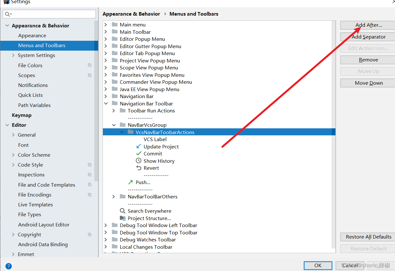Open Android Layout Editor settings
The width and height of the screenshot is (395, 271).
(x=44, y=225)
